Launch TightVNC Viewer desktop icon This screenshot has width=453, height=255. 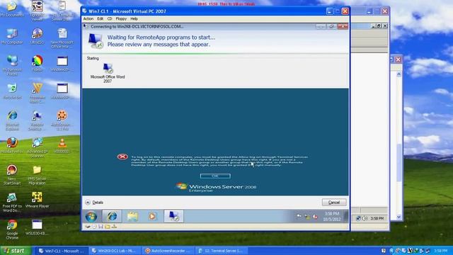(38, 11)
